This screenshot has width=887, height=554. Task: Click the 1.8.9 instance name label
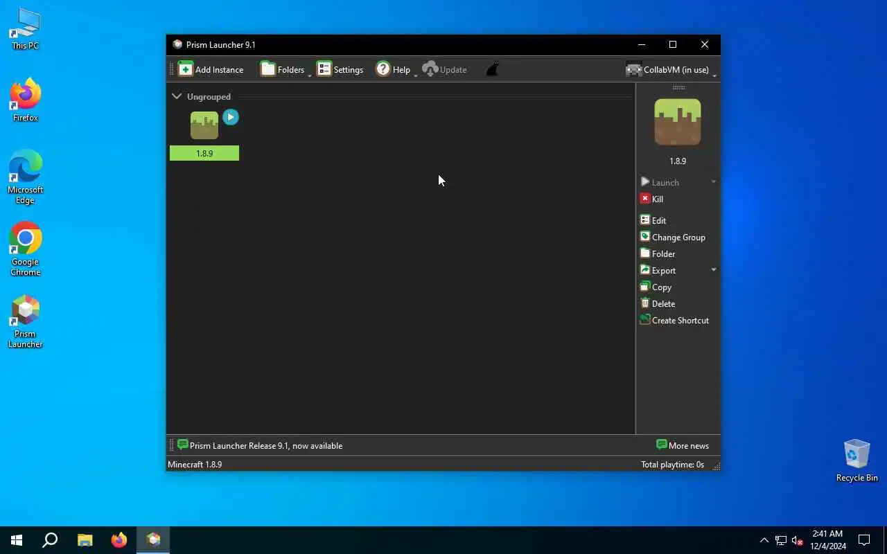click(x=204, y=153)
